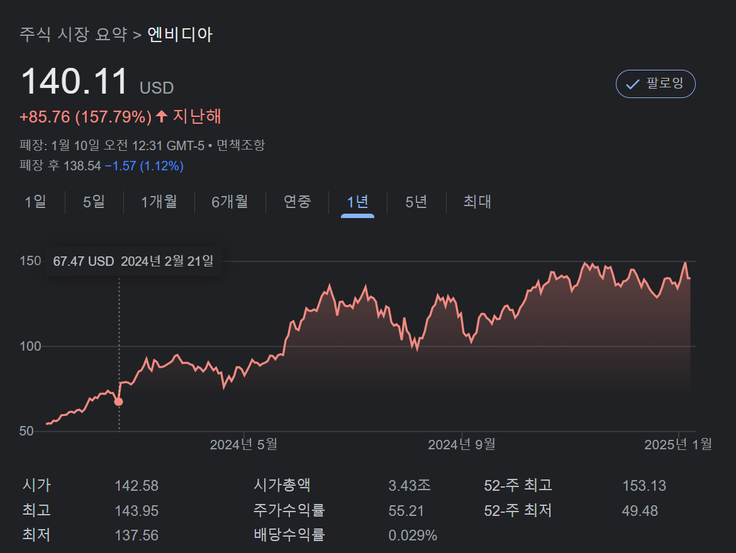This screenshot has height=553, width=736.
Task: Click the 시가총액 value 3.43조
Action: 410,486
